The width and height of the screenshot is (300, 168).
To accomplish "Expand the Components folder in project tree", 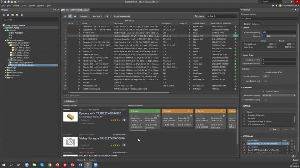I will [x=5, y=75].
